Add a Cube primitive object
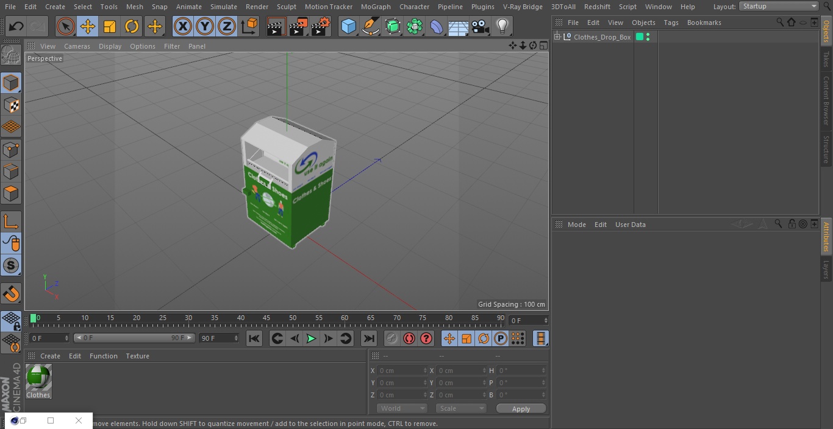 tap(348, 26)
